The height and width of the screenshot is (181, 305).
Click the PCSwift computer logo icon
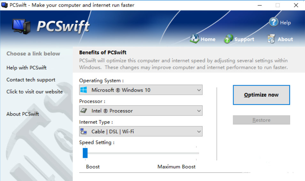pos(21,26)
